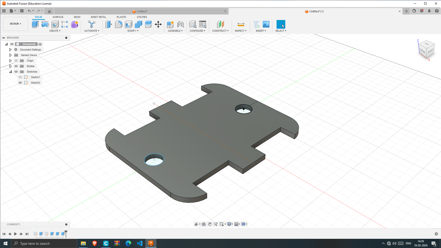Click the Configure Model icon
This screenshot has height=248, width=441.
[x=193, y=24]
